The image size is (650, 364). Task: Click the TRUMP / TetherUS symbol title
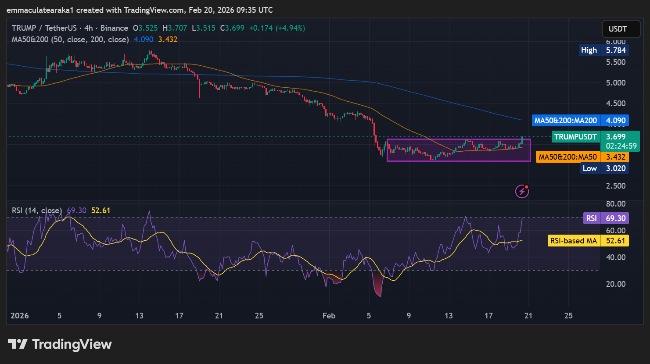pyautogui.click(x=44, y=28)
